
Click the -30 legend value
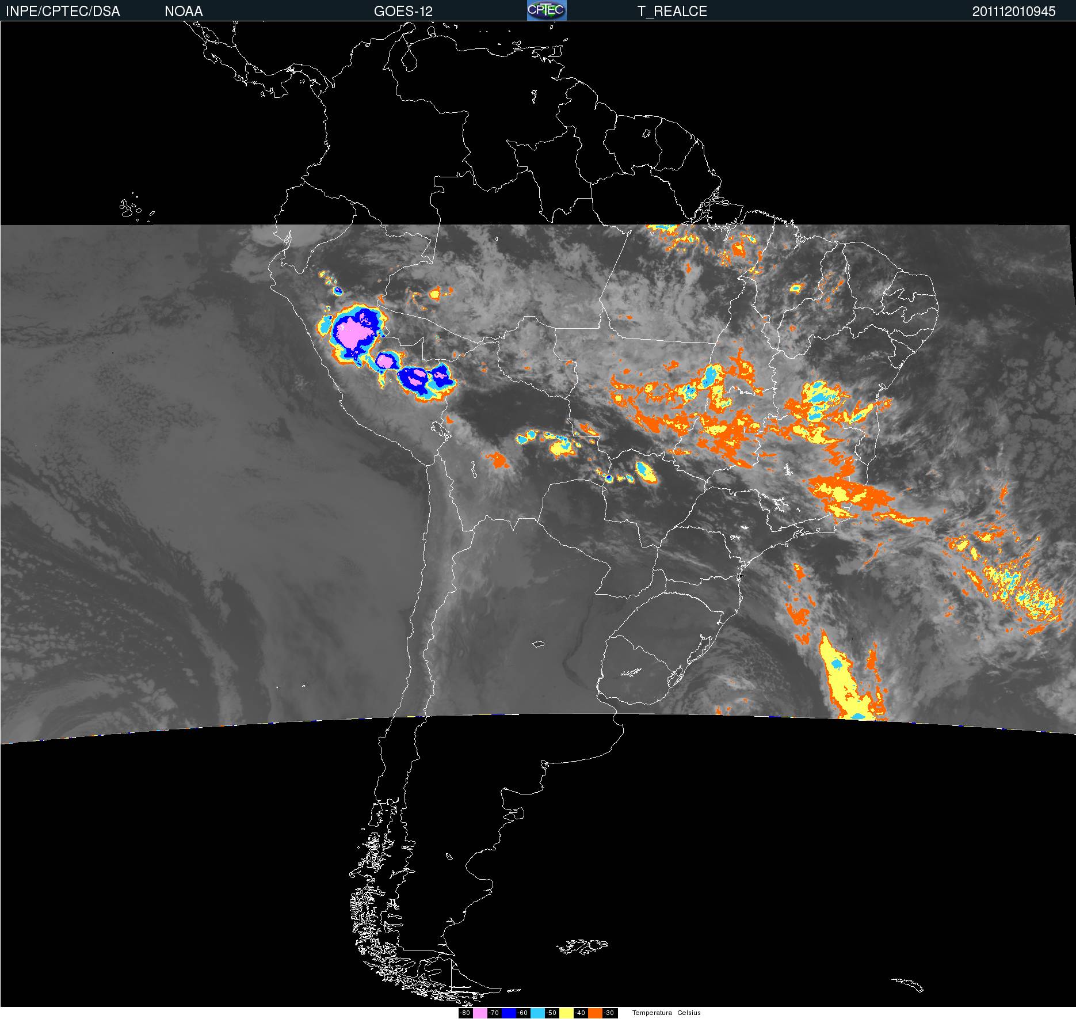point(609,1013)
